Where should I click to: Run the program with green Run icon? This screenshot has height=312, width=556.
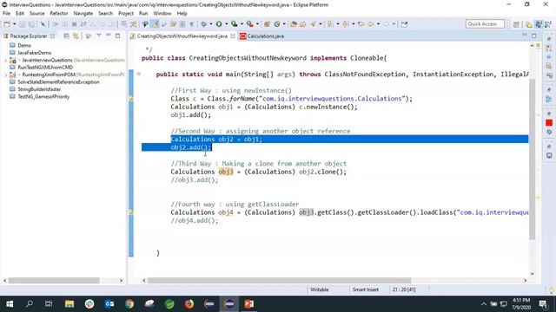pyautogui.click(x=219, y=24)
